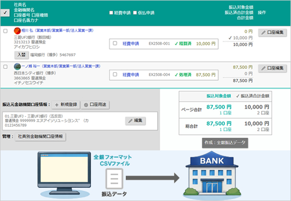Click 口座編集 button for 相川 弘
Screen dimensions: 291x201
(272, 32)
